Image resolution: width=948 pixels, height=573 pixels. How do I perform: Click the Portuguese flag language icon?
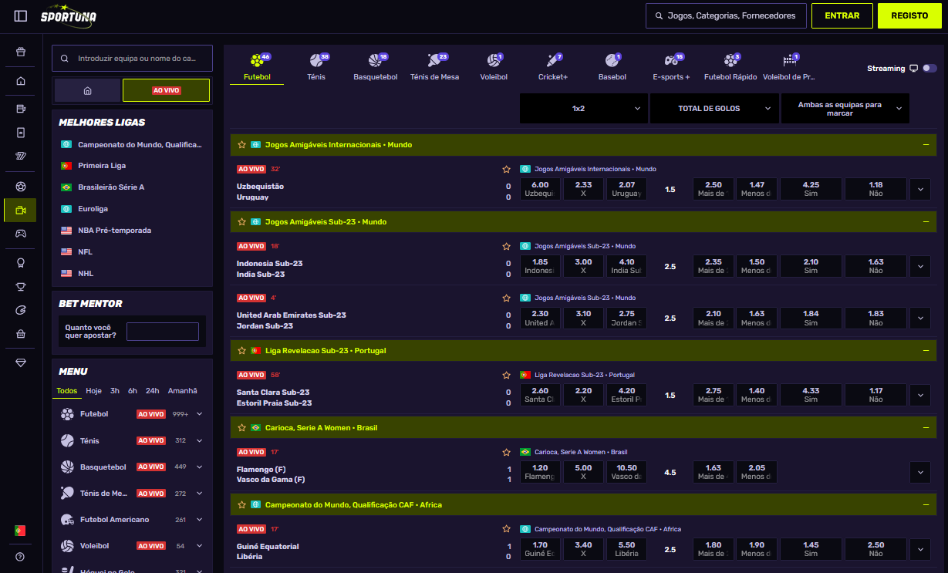[20, 531]
